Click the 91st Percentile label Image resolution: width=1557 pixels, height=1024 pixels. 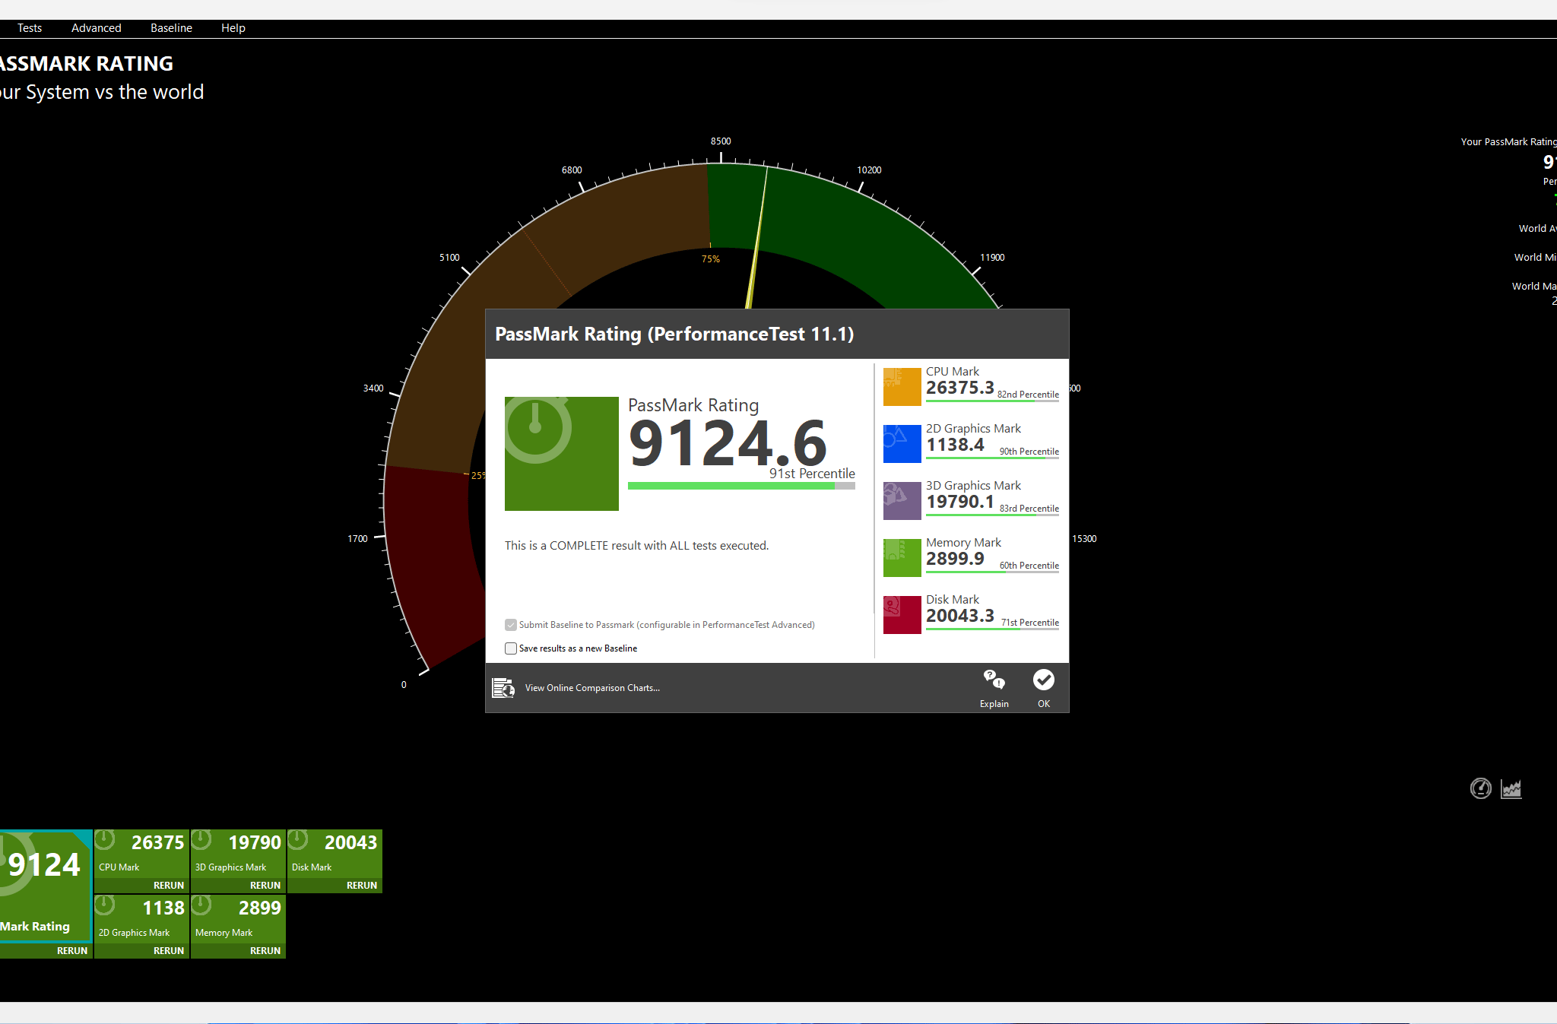click(812, 474)
